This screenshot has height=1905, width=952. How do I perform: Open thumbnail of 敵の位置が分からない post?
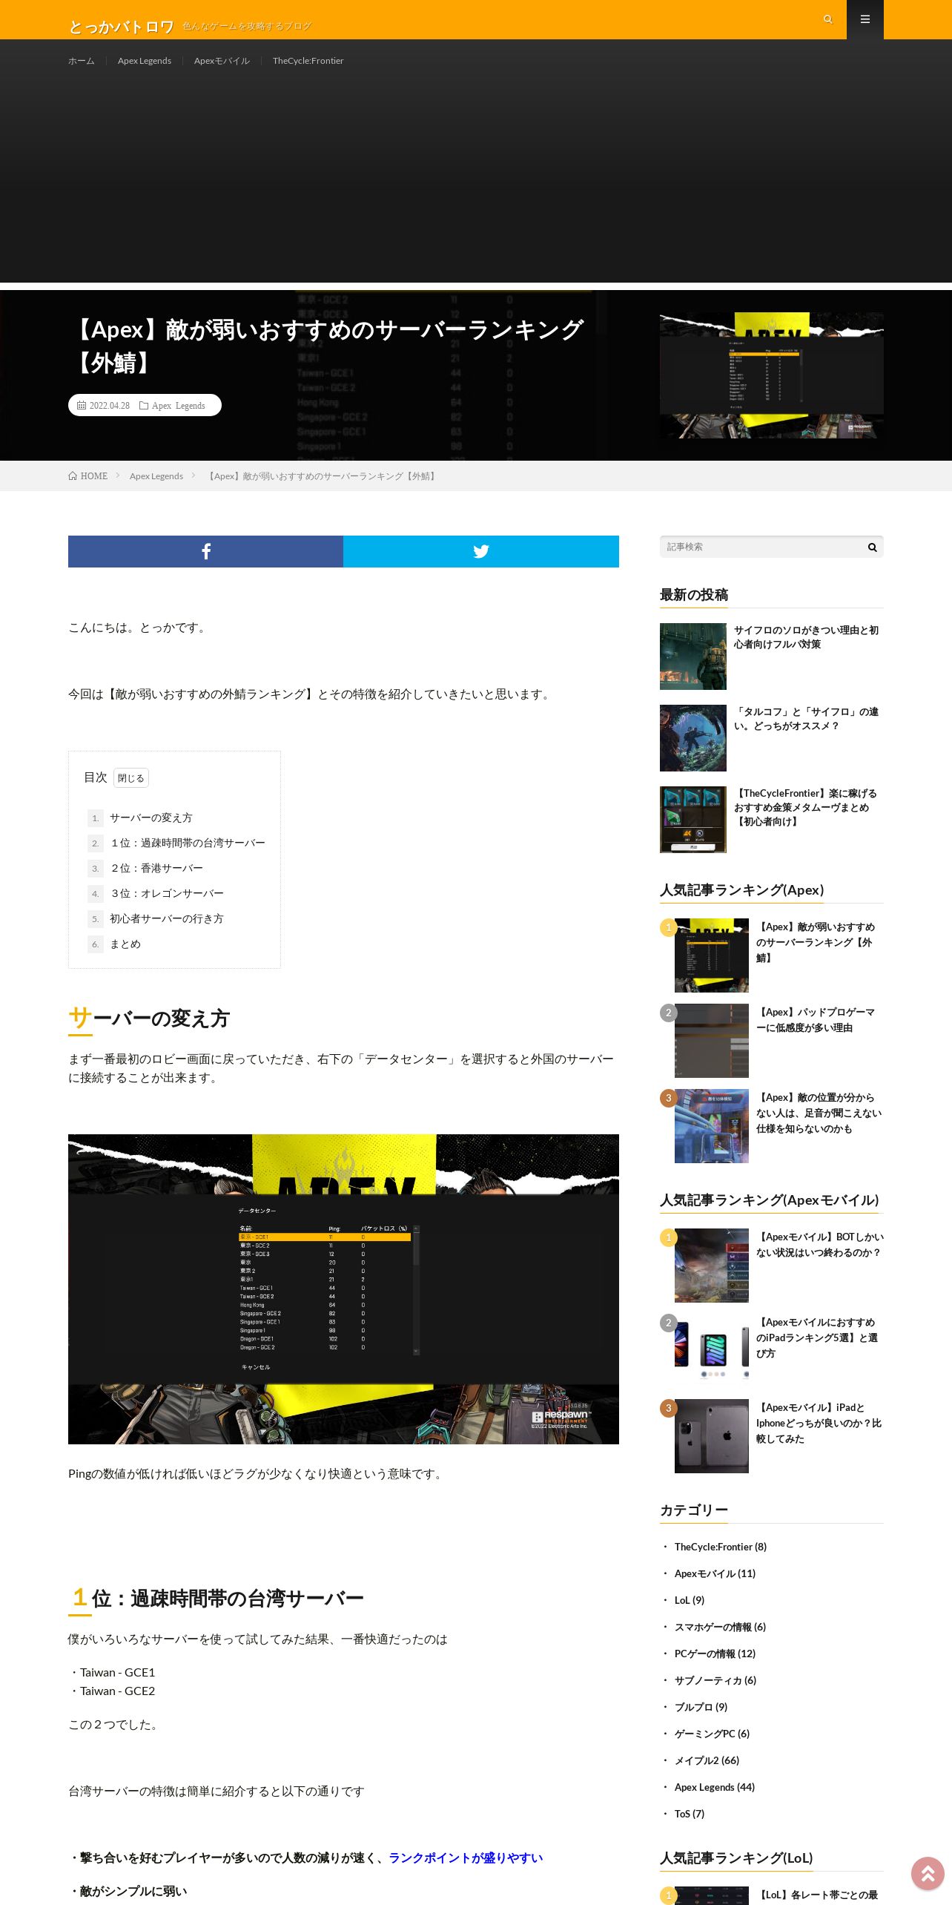[x=712, y=1126]
